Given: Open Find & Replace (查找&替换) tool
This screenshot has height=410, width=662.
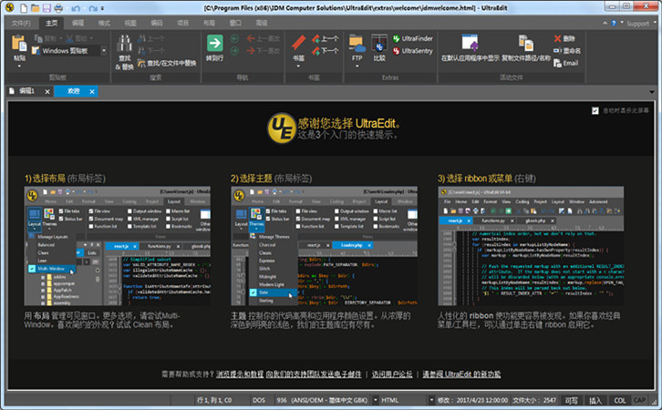Looking at the screenshot, I should tap(124, 50).
